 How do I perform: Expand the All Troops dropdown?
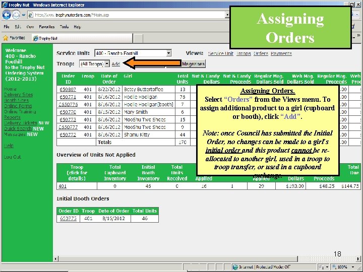pos(107,63)
